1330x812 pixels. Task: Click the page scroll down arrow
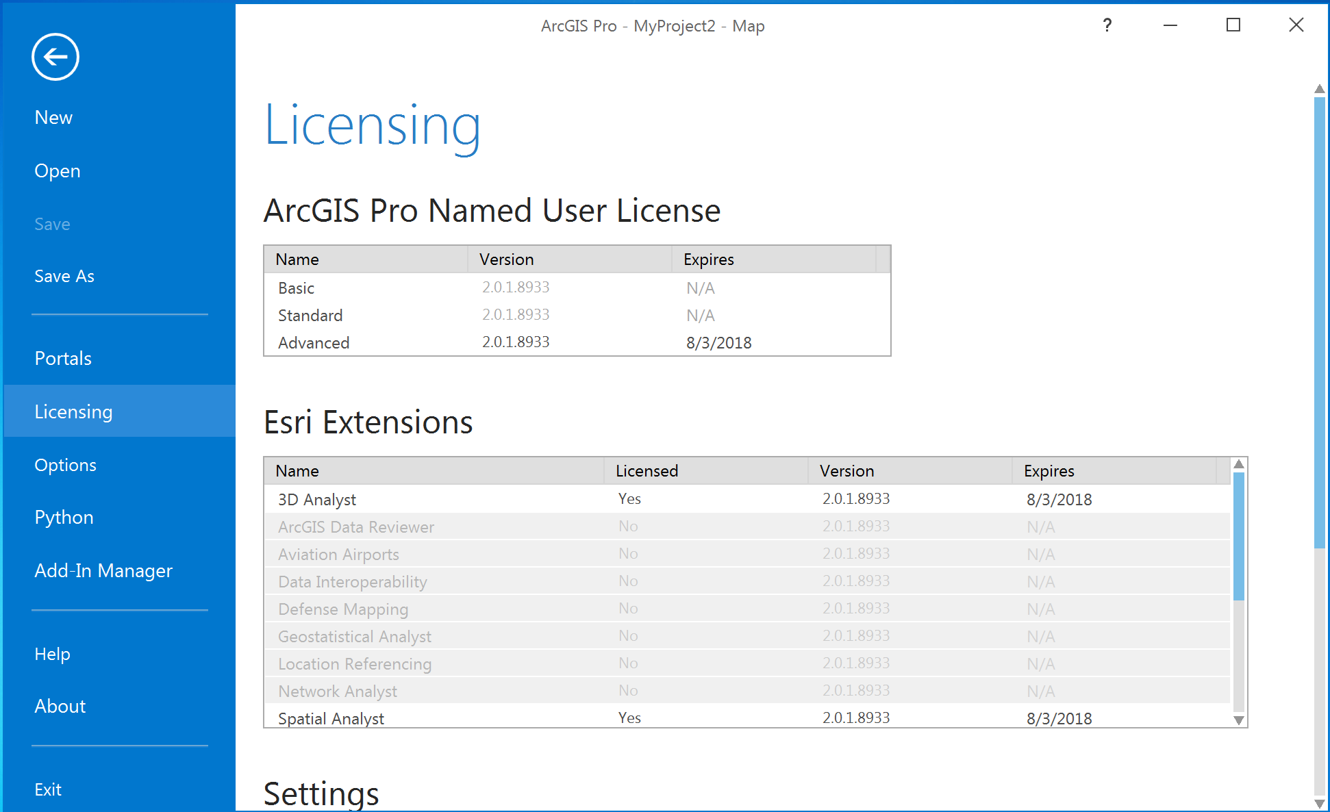pyautogui.click(x=1320, y=804)
